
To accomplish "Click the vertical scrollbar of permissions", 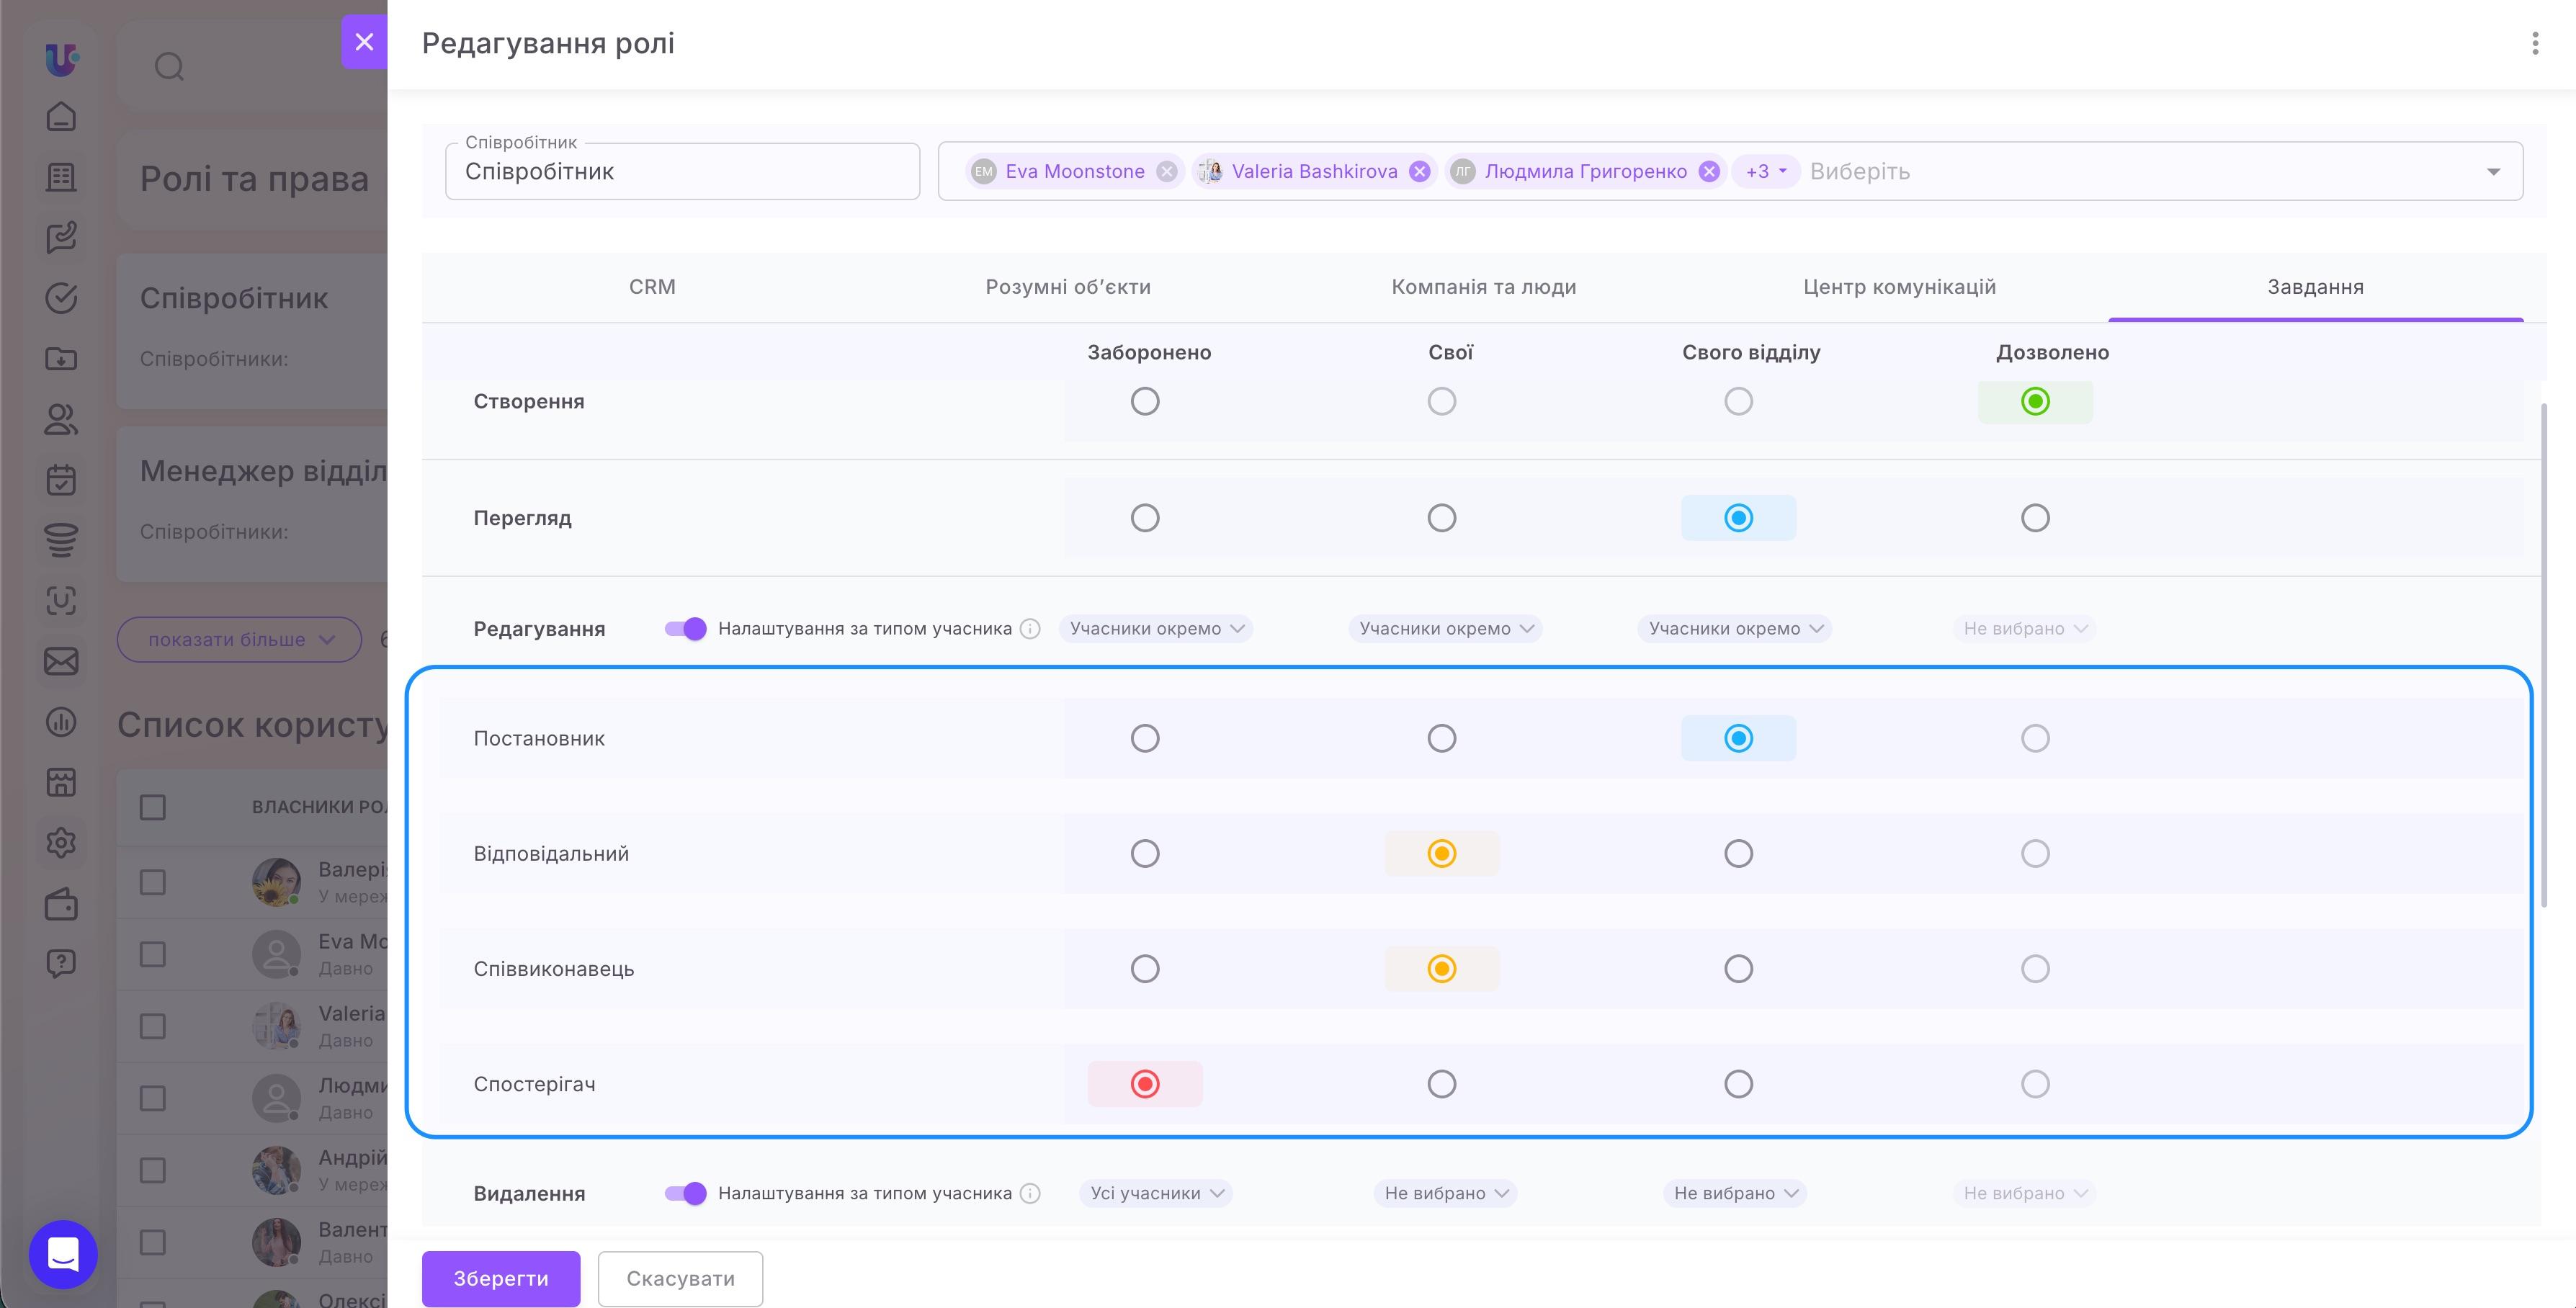I will 2544,655.
